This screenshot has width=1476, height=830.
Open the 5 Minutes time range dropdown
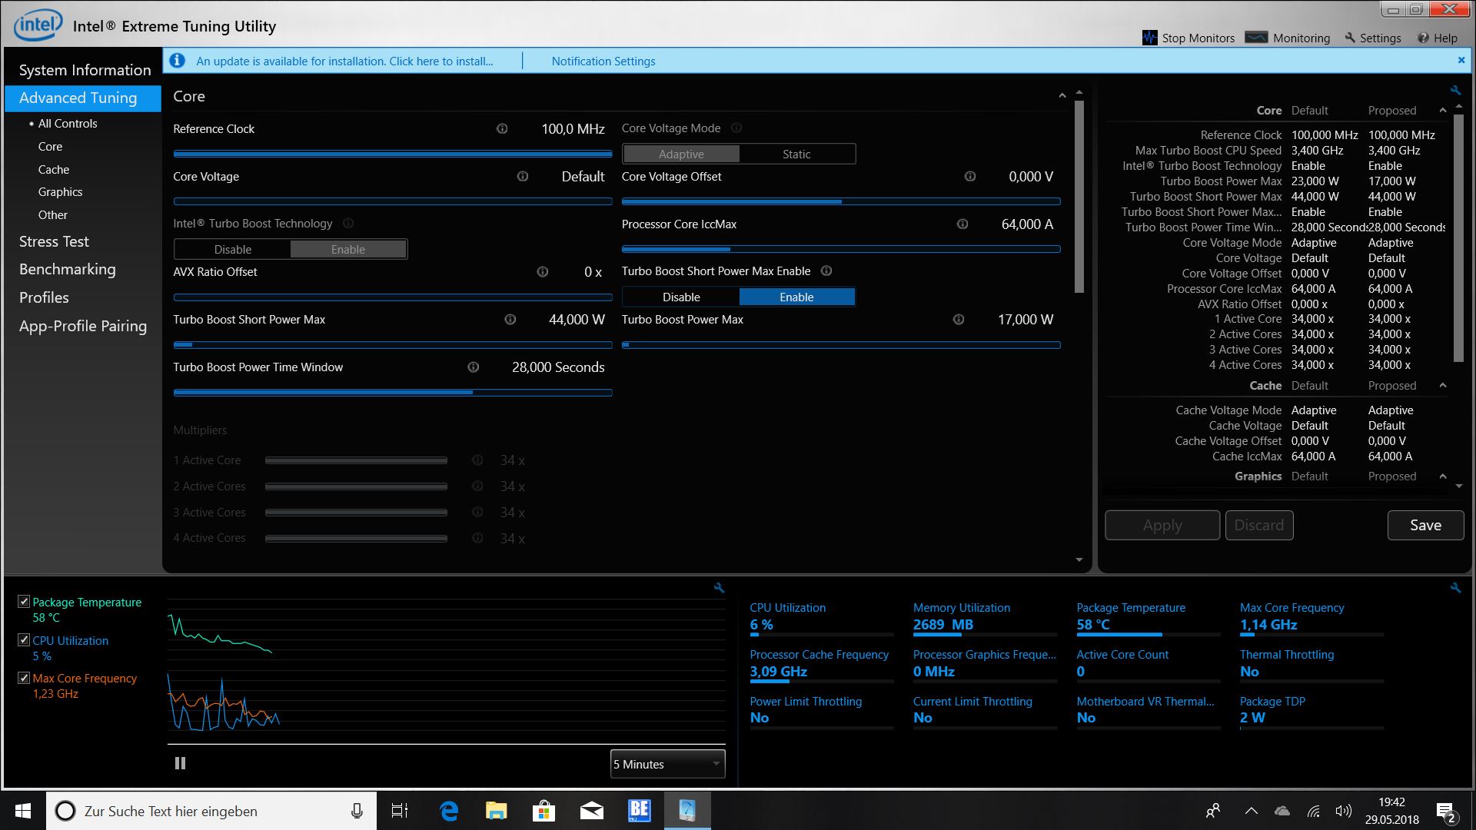(x=667, y=764)
